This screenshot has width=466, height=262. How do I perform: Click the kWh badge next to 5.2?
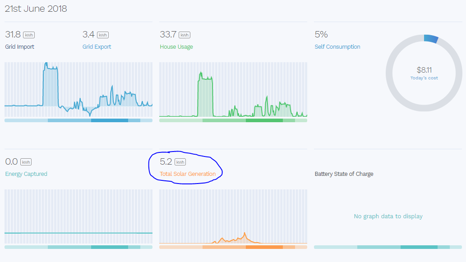(180, 162)
